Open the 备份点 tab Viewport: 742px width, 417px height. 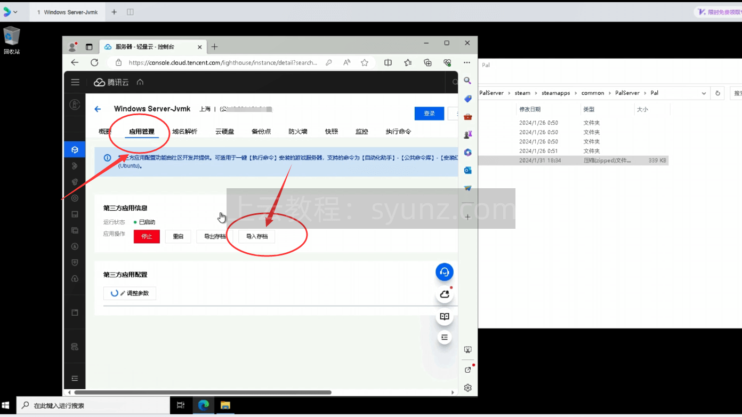coord(261,131)
